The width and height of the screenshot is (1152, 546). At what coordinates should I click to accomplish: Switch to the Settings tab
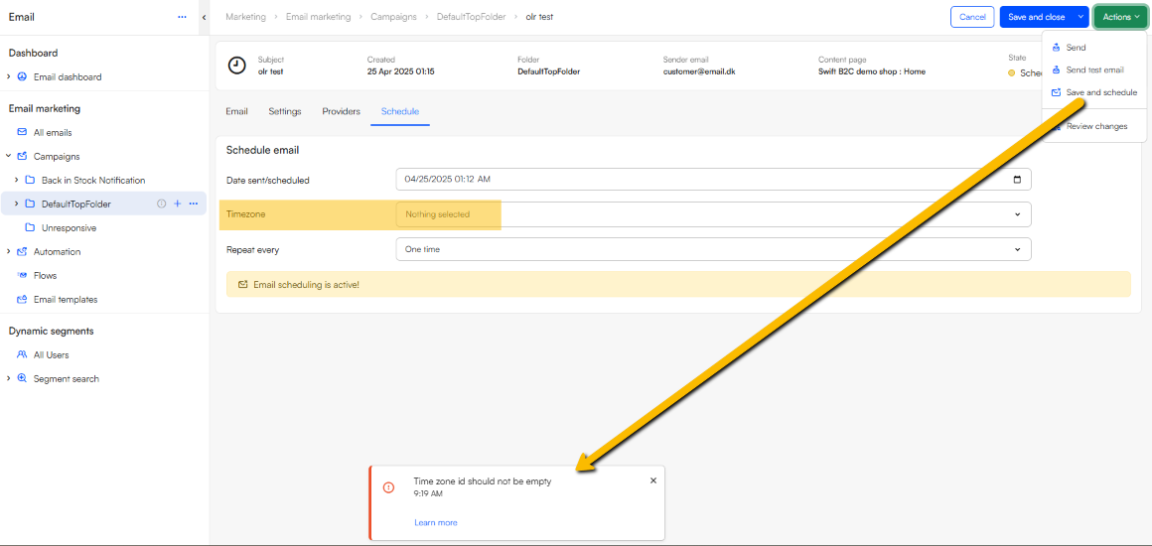pyautogui.click(x=285, y=111)
